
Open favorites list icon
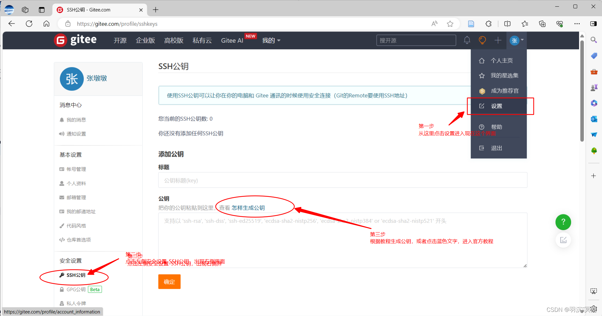coord(525,24)
